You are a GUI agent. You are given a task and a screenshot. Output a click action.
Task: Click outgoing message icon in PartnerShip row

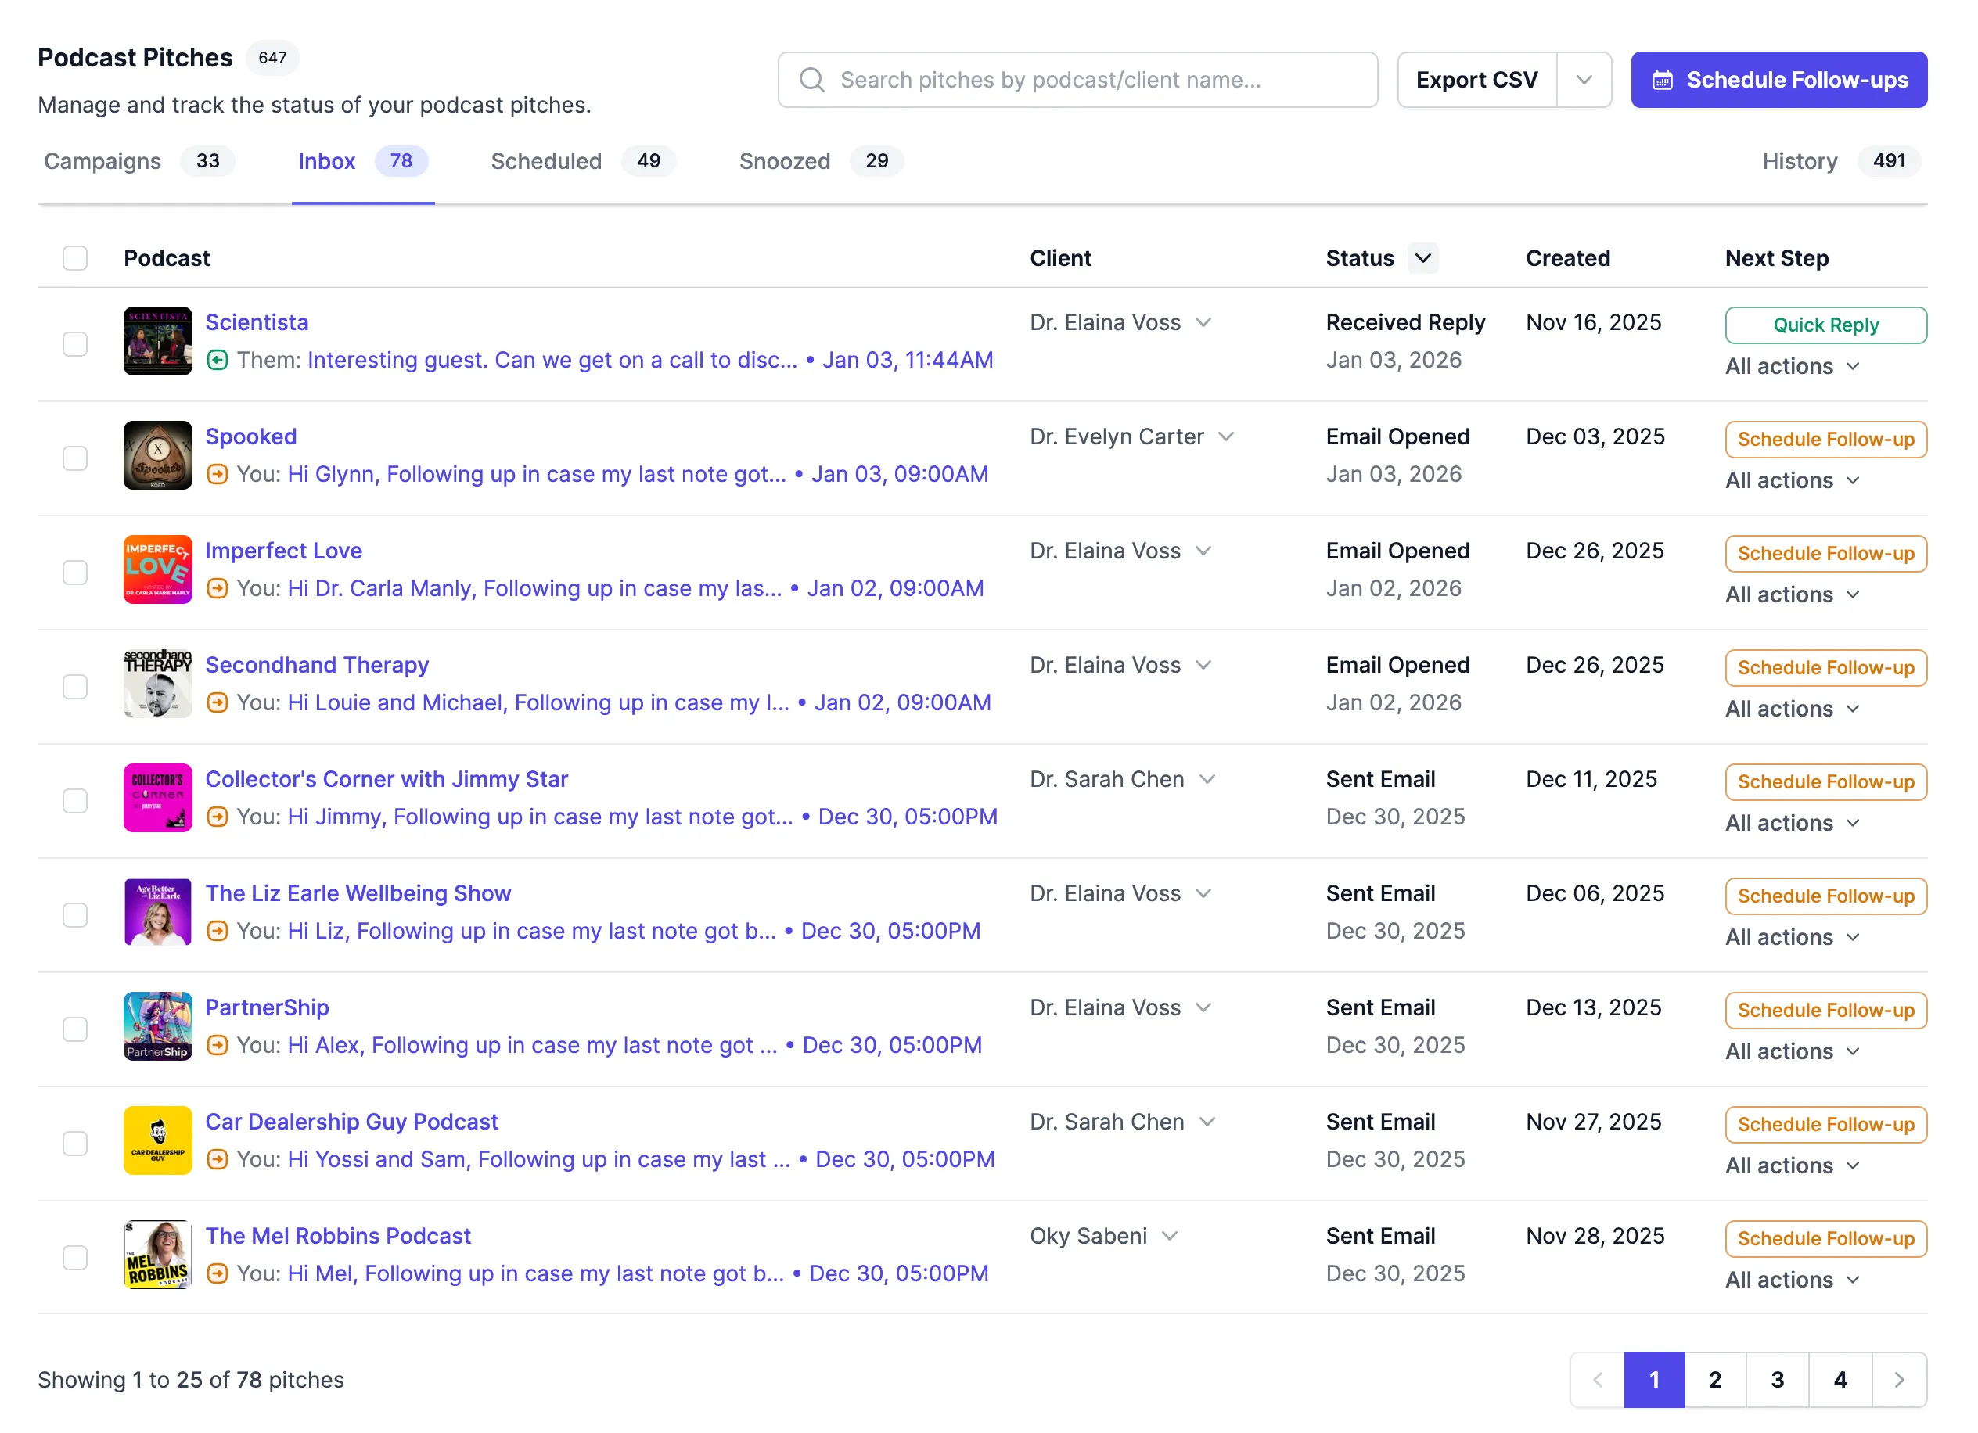tap(218, 1045)
